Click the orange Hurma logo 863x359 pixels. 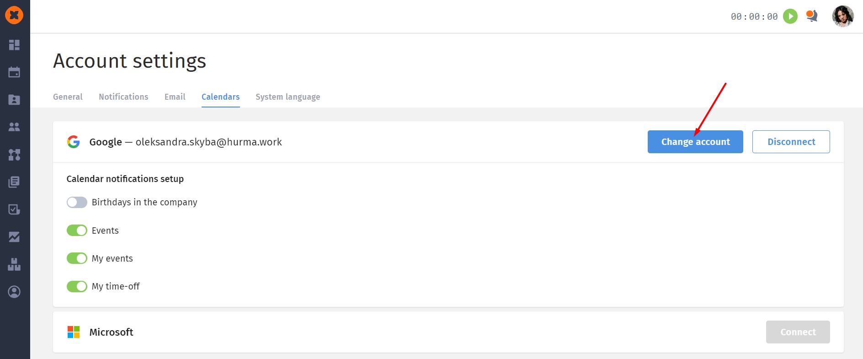pyautogui.click(x=14, y=15)
